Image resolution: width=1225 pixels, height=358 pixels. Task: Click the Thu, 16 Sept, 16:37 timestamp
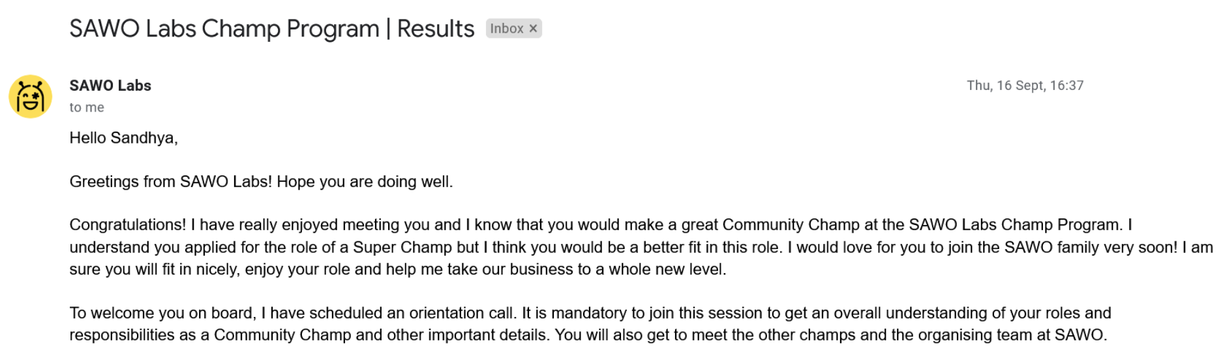pos(1025,85)
